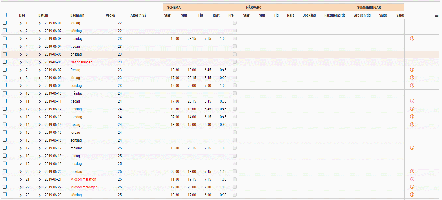442x200 pixels.
Task: Click the info icon on the 2019-06-23 row
Action: pos(412,195)
